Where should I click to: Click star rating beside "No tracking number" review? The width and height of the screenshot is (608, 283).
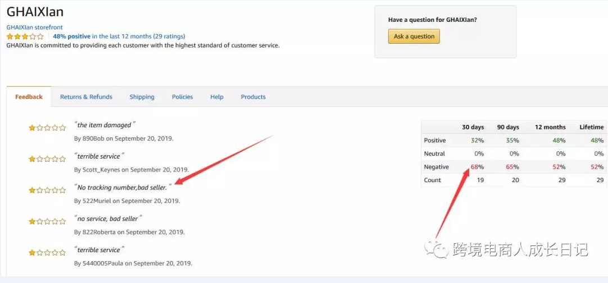47,191
